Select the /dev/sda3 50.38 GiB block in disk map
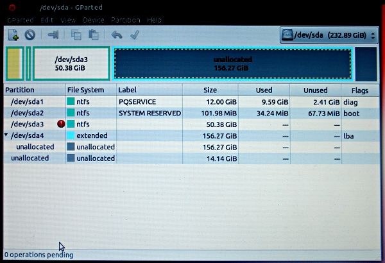 [71, 64]
